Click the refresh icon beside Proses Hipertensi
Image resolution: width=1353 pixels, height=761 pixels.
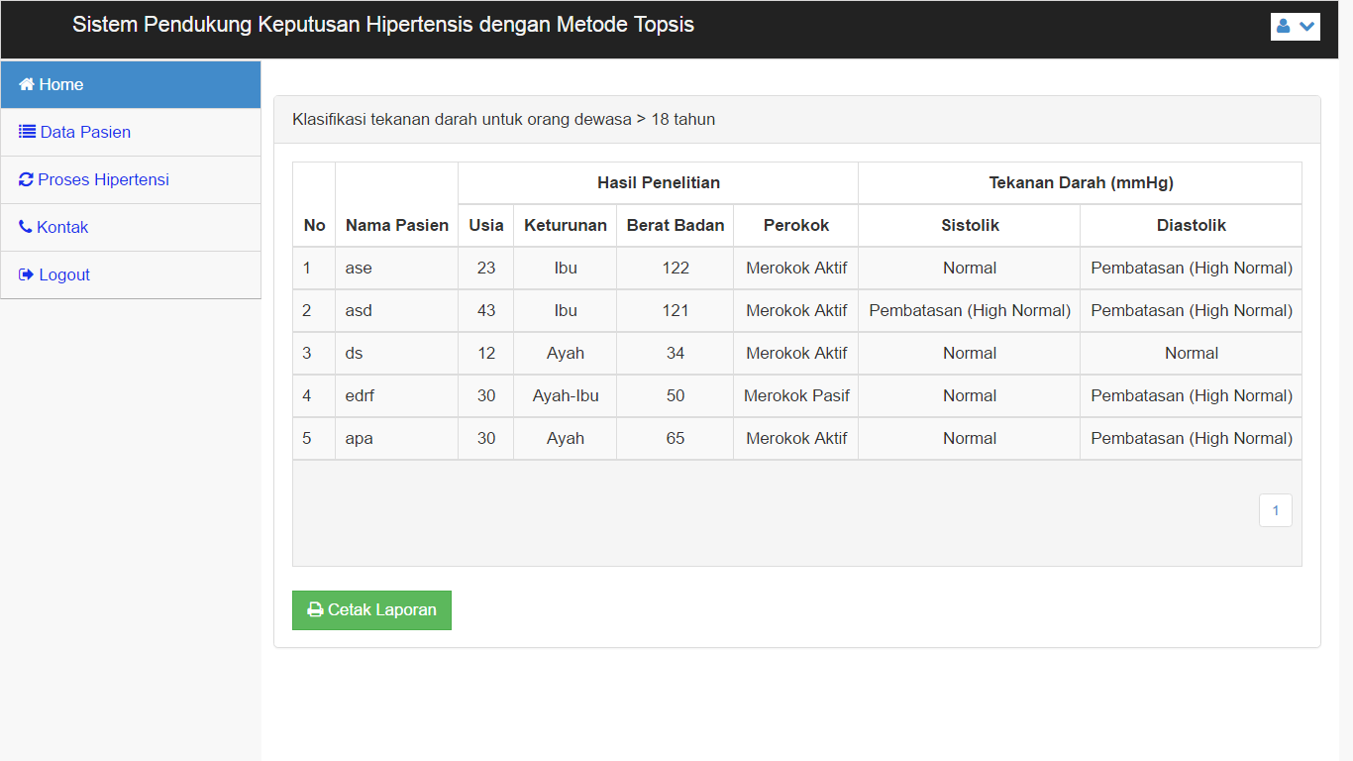tap(27, 179)
